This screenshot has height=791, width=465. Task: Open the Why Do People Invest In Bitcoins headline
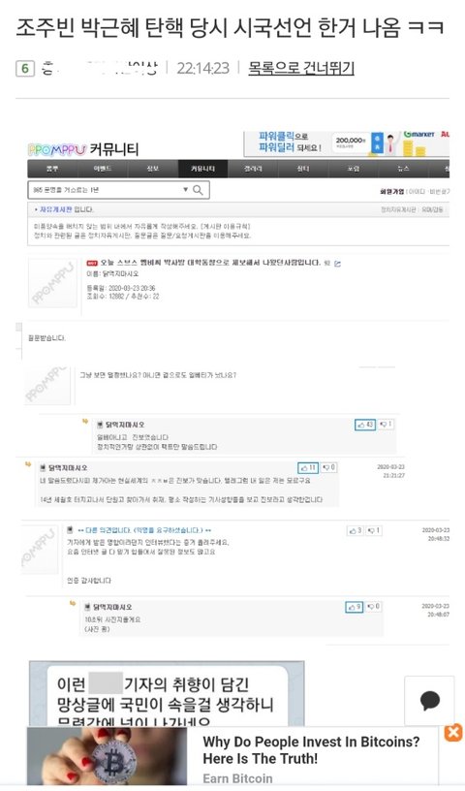tap(311, 750)
